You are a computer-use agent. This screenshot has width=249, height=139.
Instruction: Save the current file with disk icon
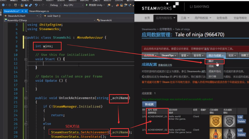pos(26,5)
